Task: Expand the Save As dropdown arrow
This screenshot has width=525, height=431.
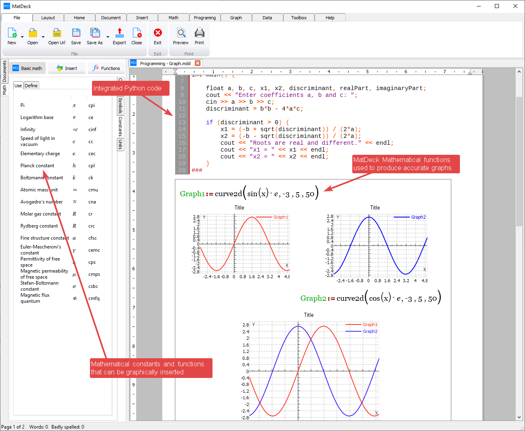Action: tap(108, 37)
